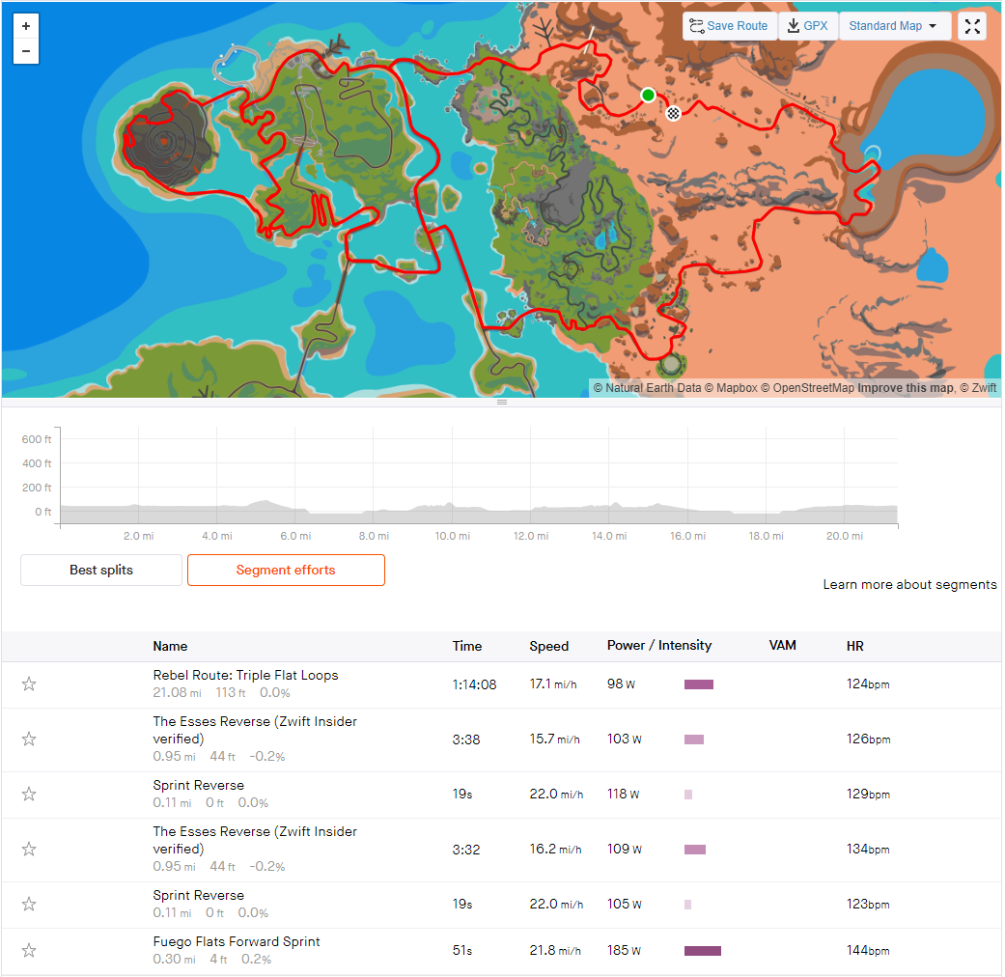
Task: Switch to Best splits tab
Action: point(101,570)
